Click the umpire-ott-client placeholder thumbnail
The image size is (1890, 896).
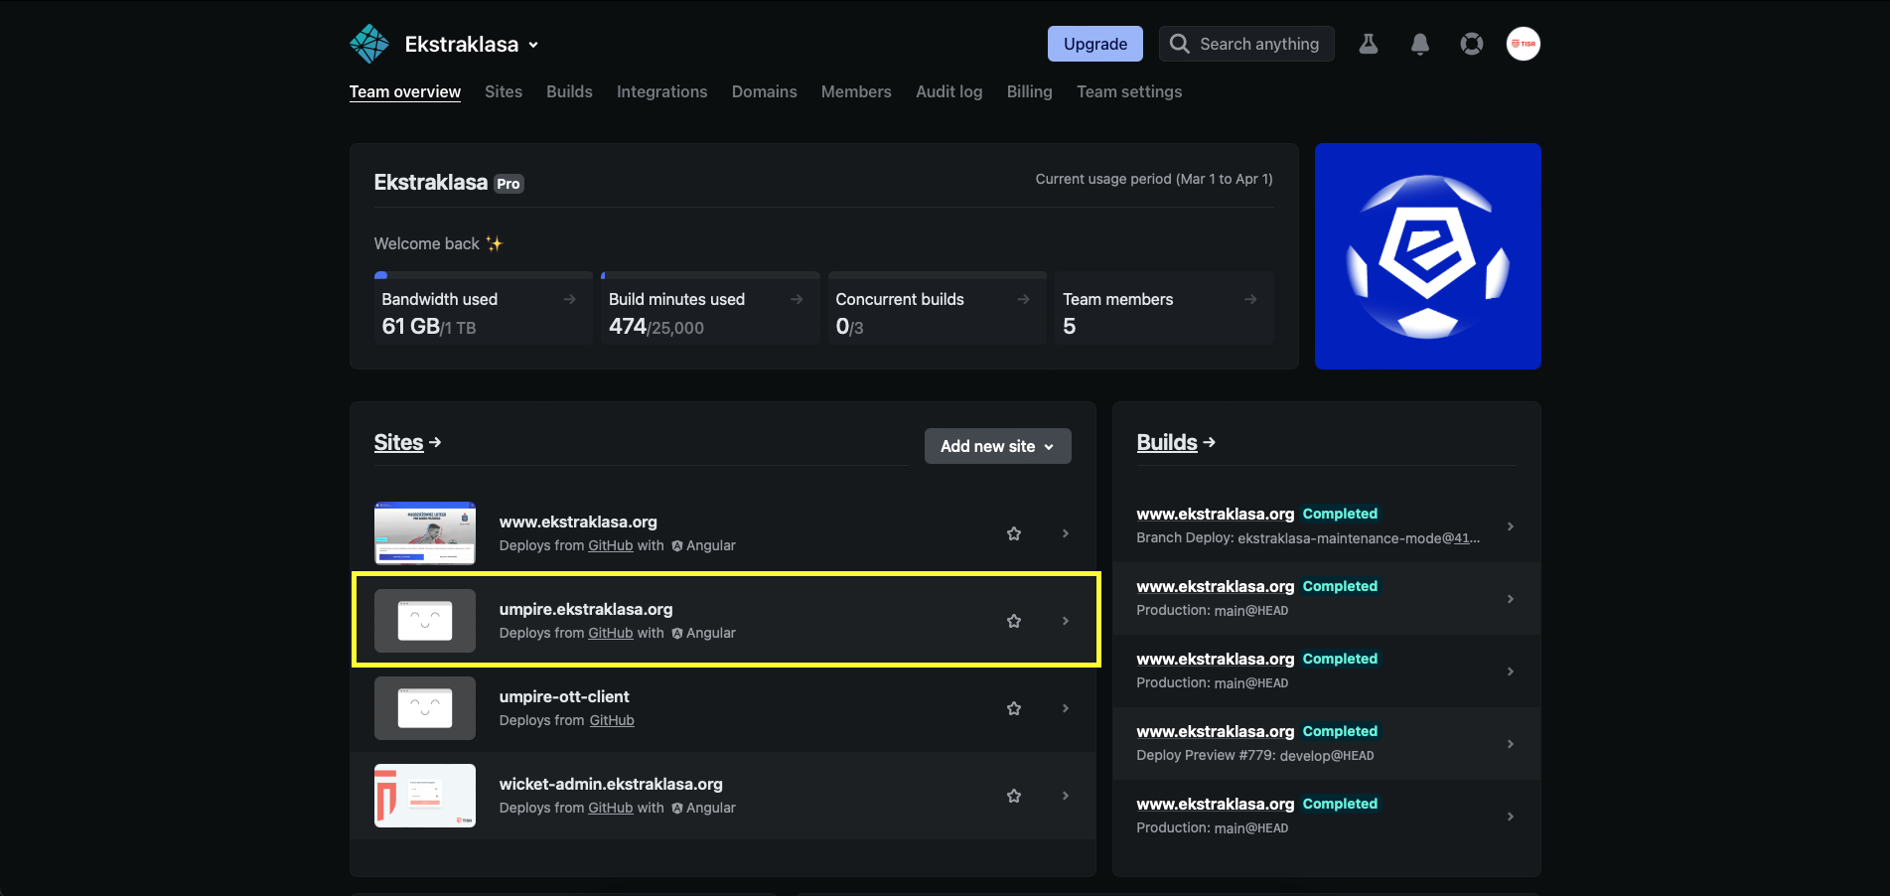pyautogui.click(x=425, y=708)
